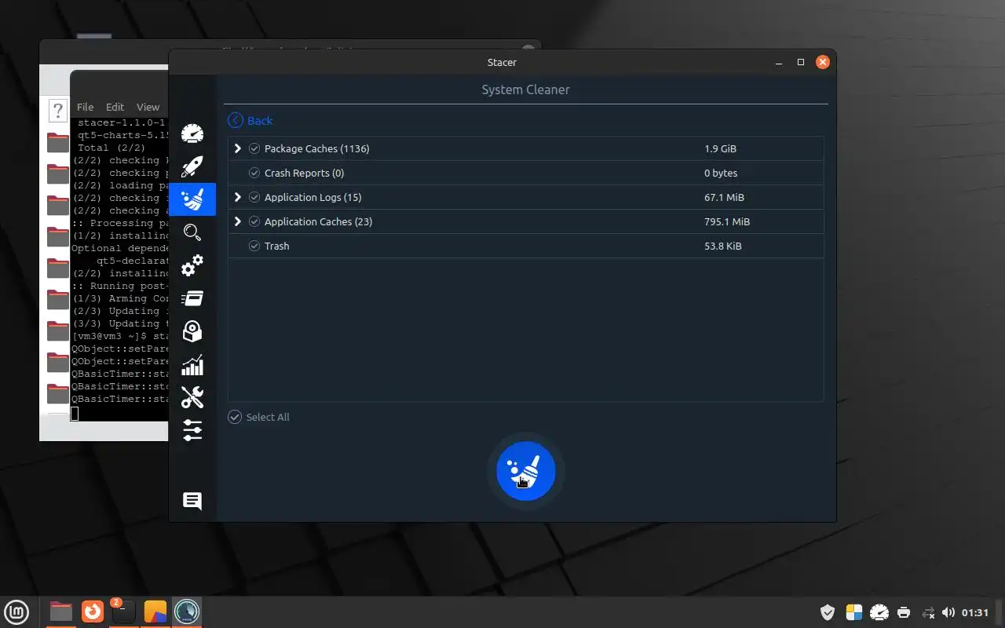Go Back to the cleaner scan page

click(250, 120)
